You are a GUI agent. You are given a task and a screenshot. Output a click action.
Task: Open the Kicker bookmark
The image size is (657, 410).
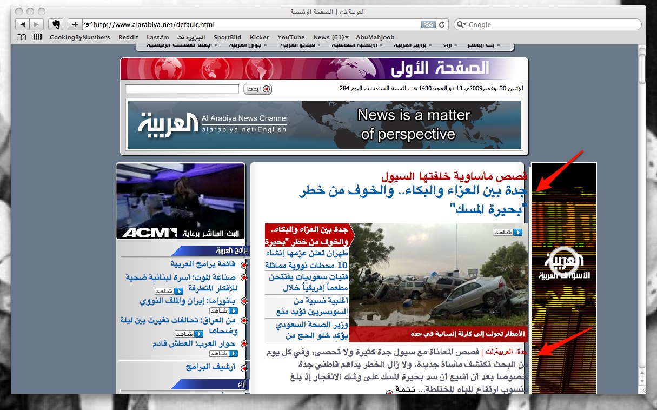pyautogui.click(x=260, y=37)
